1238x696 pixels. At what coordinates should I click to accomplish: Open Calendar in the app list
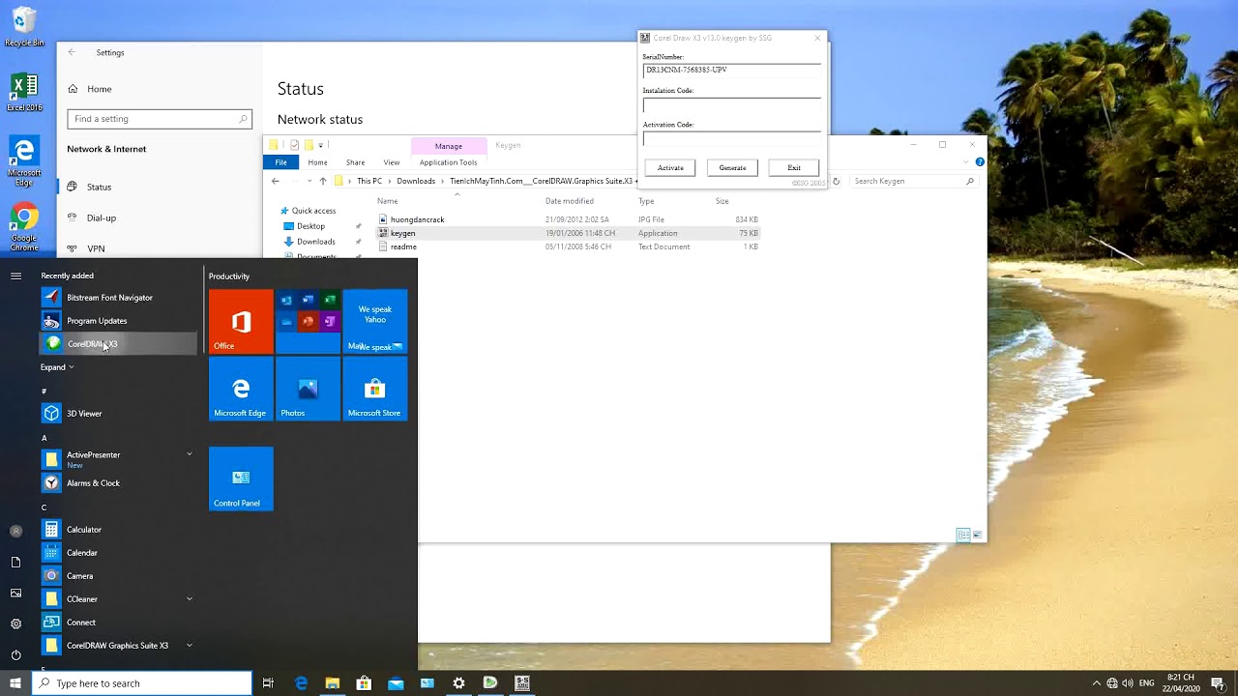coord(118,553)
